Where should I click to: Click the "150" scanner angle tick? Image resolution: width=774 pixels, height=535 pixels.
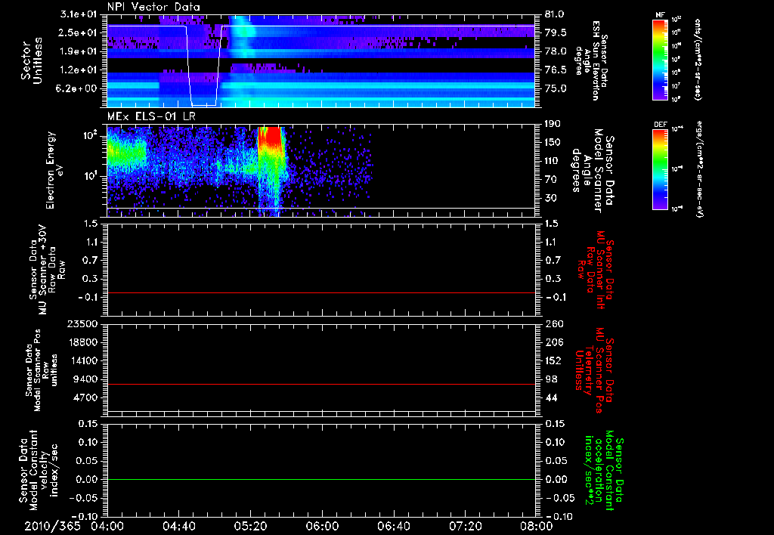(553, 143)
